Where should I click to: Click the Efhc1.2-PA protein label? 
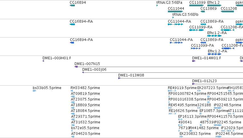217,51
